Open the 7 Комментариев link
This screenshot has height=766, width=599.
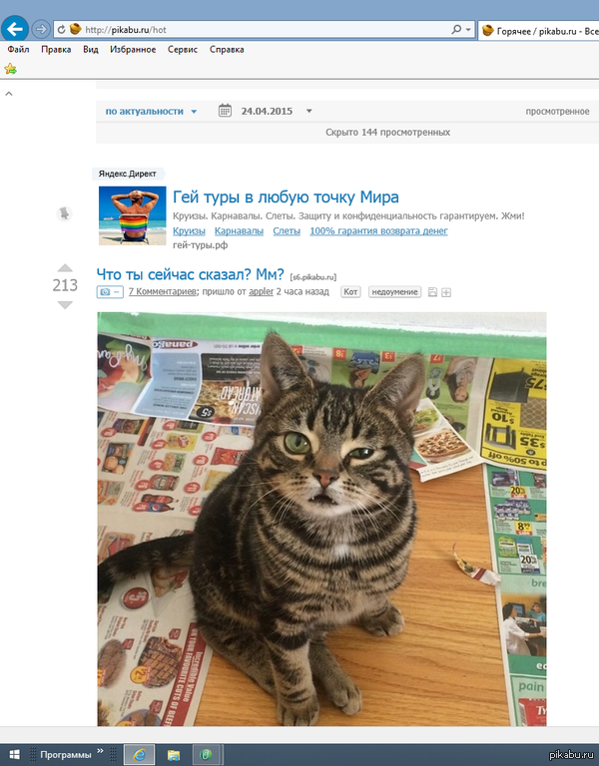(163, 292)
